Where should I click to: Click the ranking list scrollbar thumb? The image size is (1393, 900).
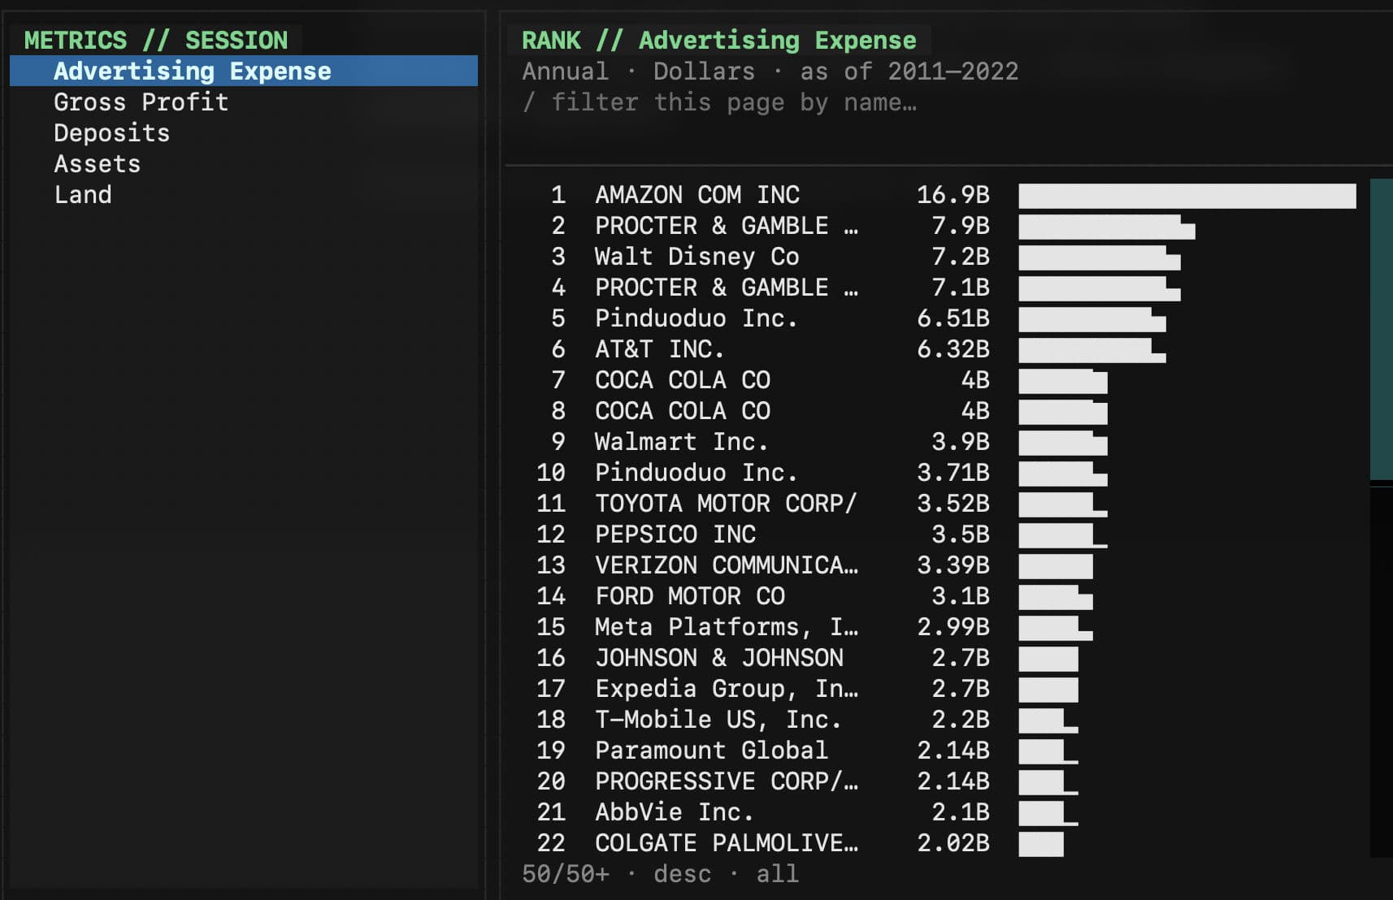click(1381, 329)
